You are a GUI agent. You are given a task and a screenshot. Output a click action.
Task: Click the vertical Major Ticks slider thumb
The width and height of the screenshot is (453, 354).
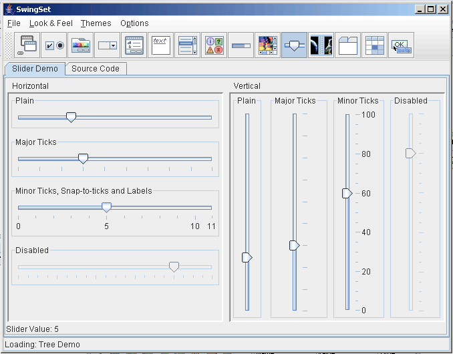click(x=295, y=245)
